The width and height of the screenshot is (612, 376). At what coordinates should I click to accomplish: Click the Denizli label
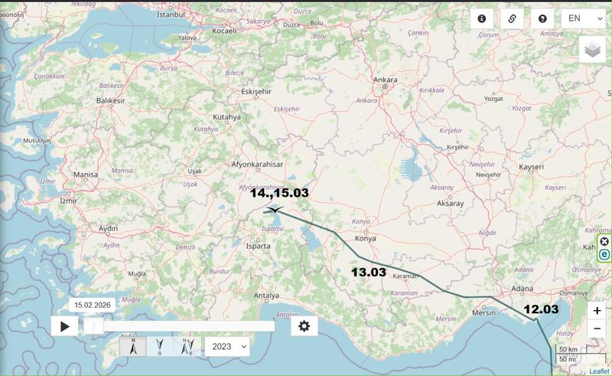pos(185,247)
